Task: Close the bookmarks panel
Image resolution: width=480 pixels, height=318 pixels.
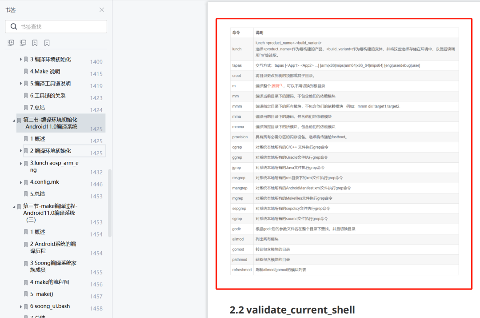Action: coord(102,10)
